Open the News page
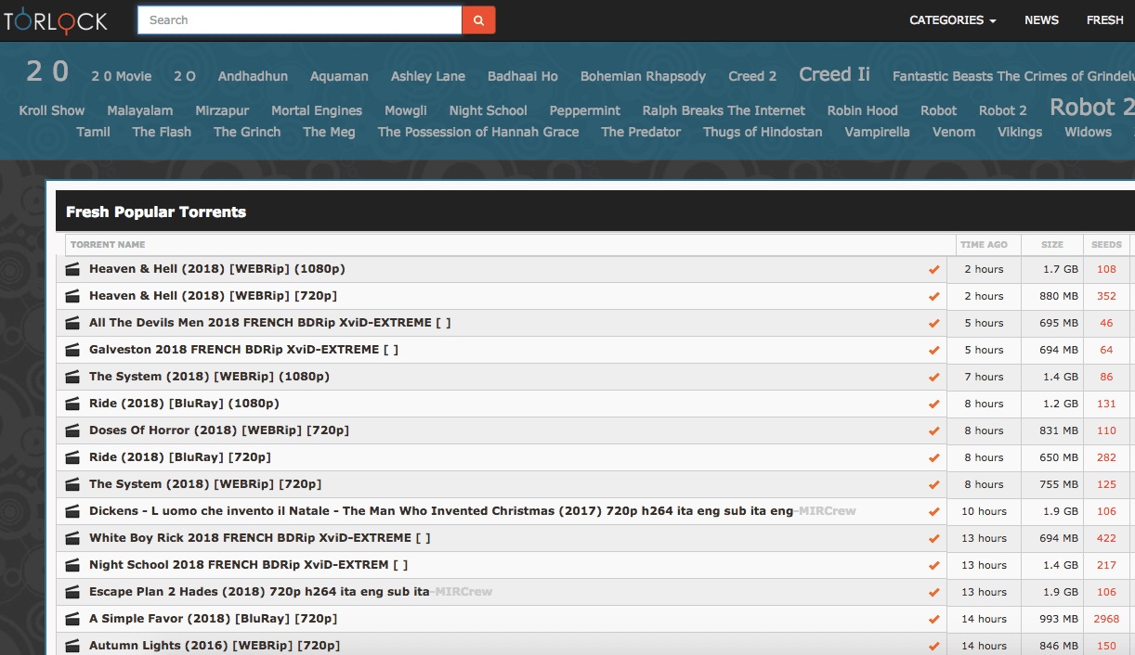 (x=1041, y=19)
